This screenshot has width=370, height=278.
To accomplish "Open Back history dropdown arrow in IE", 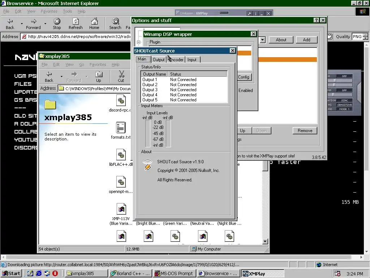I will pos(22,24).
